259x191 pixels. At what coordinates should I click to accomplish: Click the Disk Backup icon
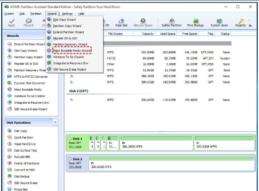[9, 176]
